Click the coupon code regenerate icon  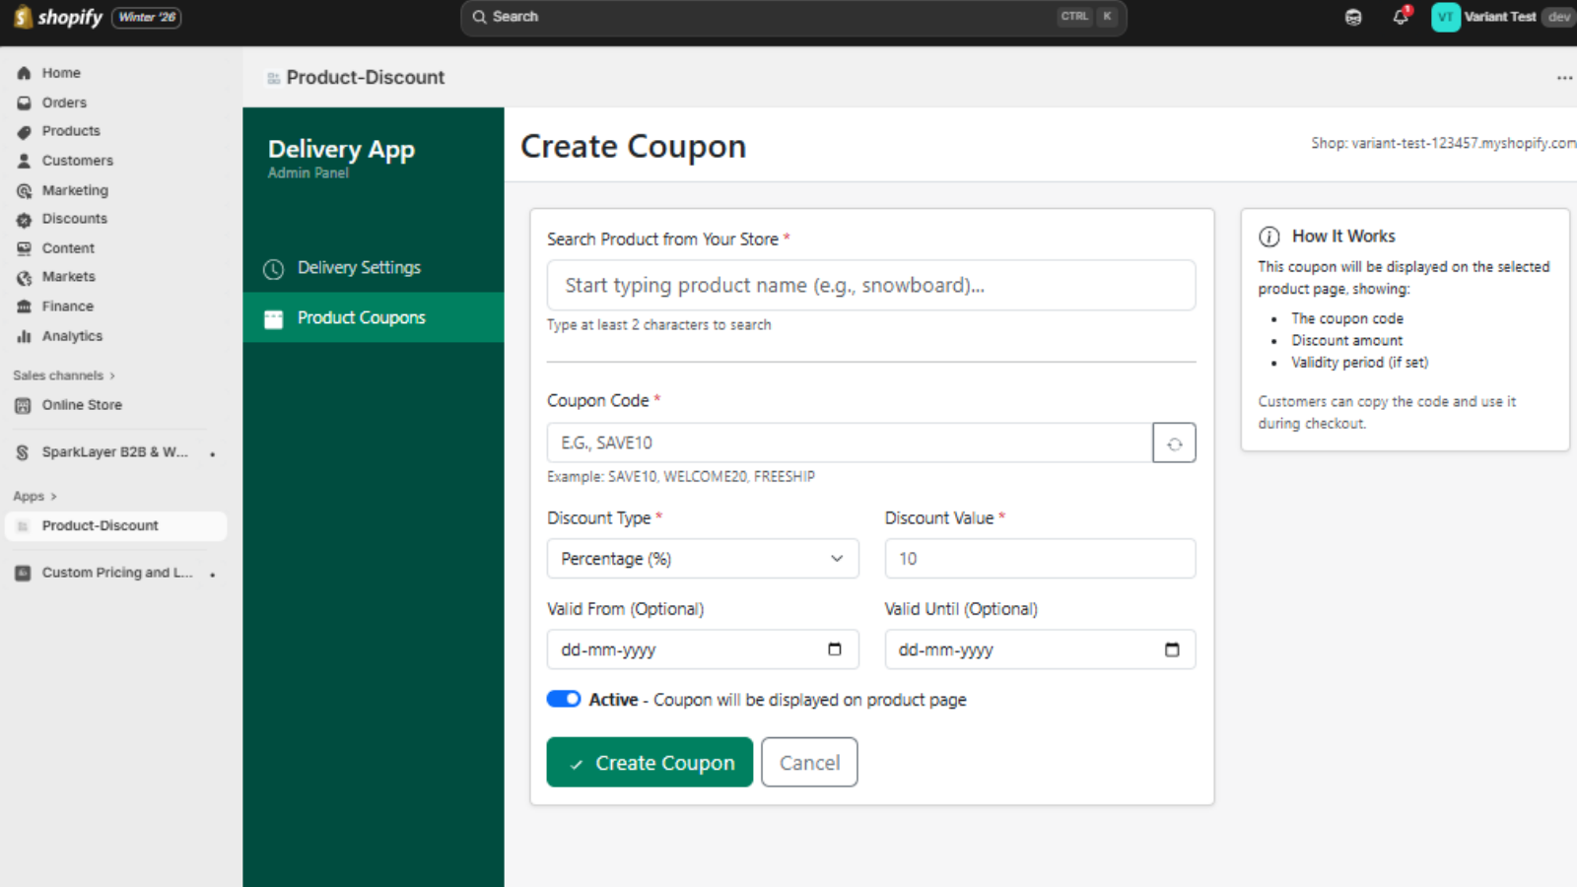[1174, 443]
